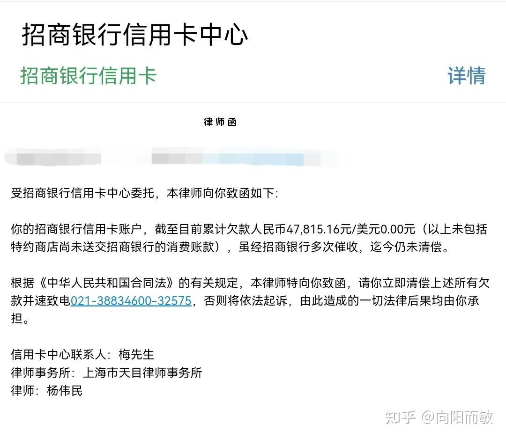
Task: Tap the blurred recipient information line
Action: tap(178, 158)
